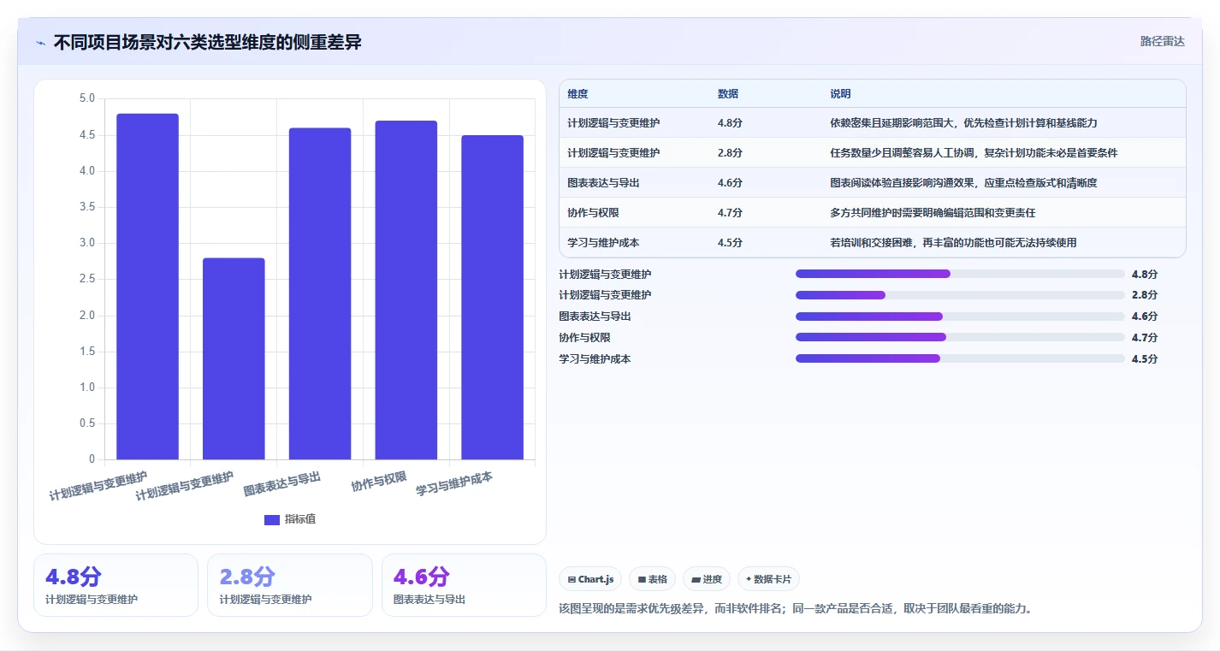Click the 学习与维护成本 progress bar
The height and width of the screenshot is (651, 1220).
tap(960, 359)
